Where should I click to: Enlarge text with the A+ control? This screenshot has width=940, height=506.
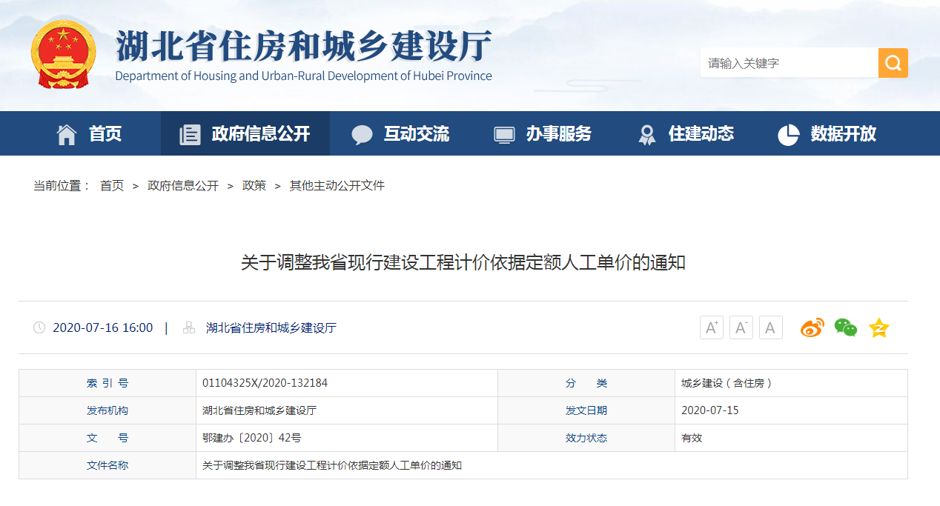[x=711, y=327]
